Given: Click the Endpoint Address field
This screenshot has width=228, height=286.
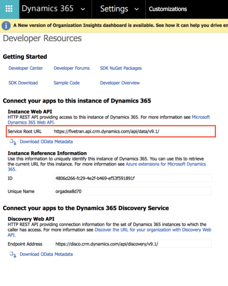Looking at the screenshot, I should 133,244.
